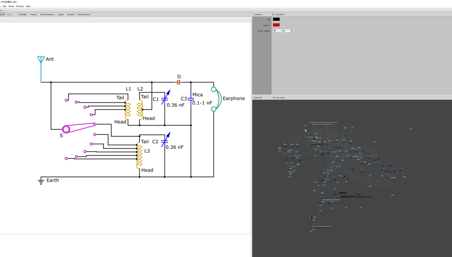Click the red Stroke color swatch

point(276,25)
